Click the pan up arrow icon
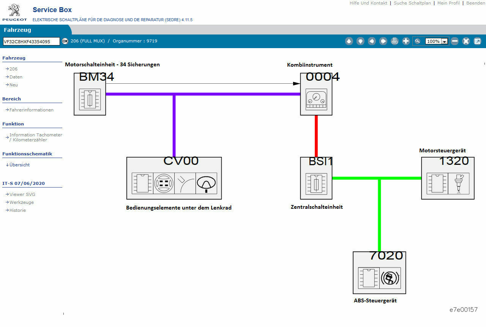Viewport: 486px width, 327px height. 349,41
